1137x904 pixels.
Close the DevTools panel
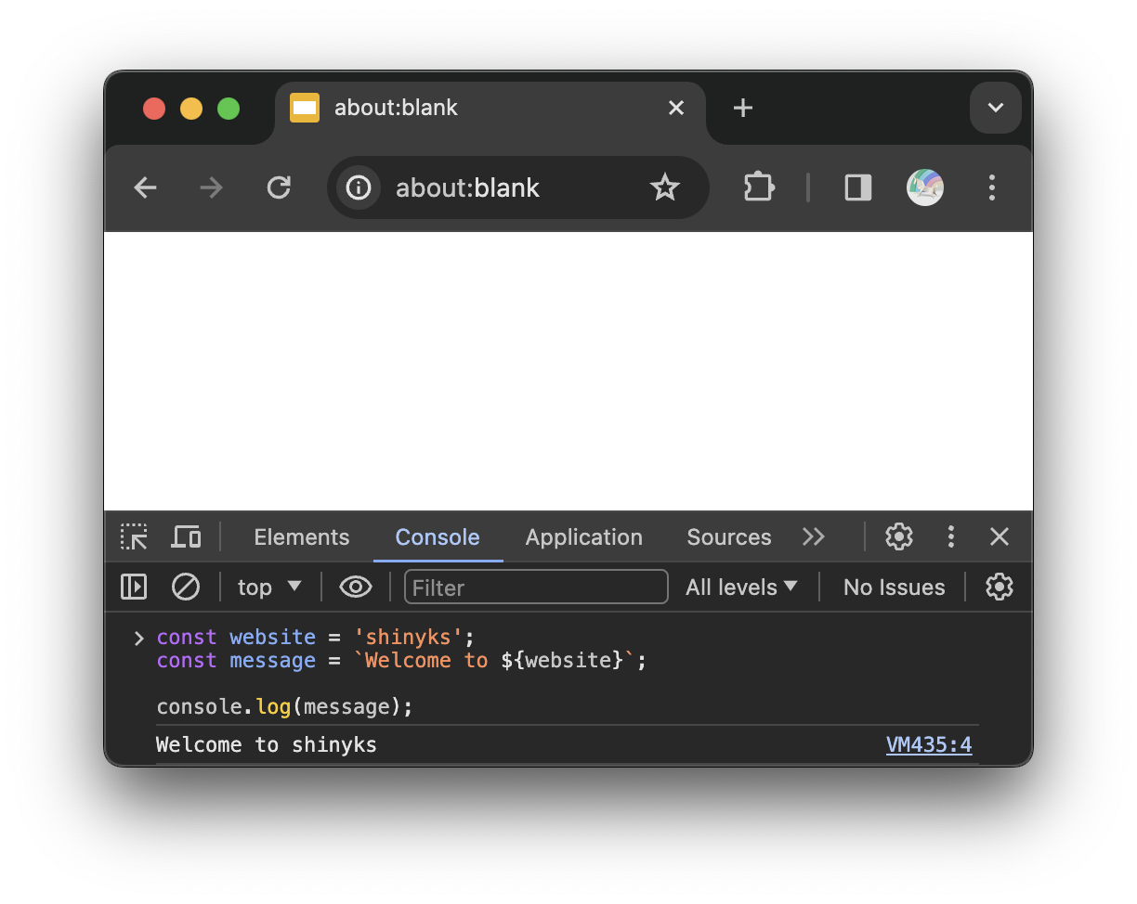pyautogui.click(x=1000, y=536)
